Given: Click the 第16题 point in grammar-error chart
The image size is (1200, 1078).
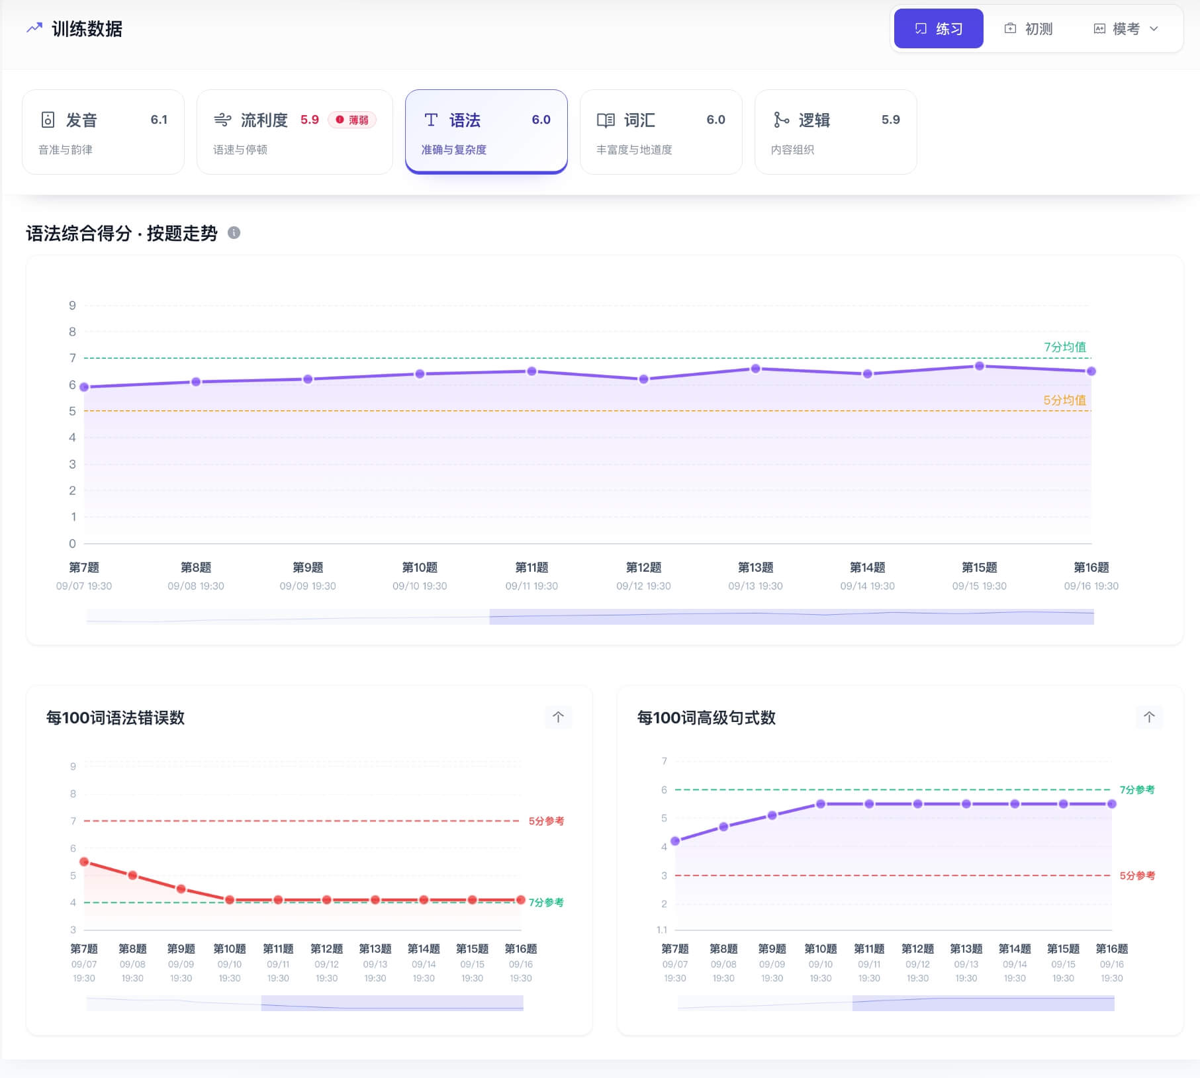Looking at the screenshot, I should 521,900.
